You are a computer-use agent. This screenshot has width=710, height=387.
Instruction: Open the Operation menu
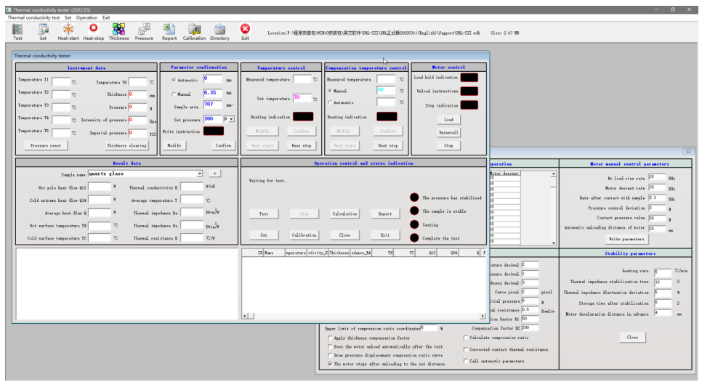coord(86,17)
